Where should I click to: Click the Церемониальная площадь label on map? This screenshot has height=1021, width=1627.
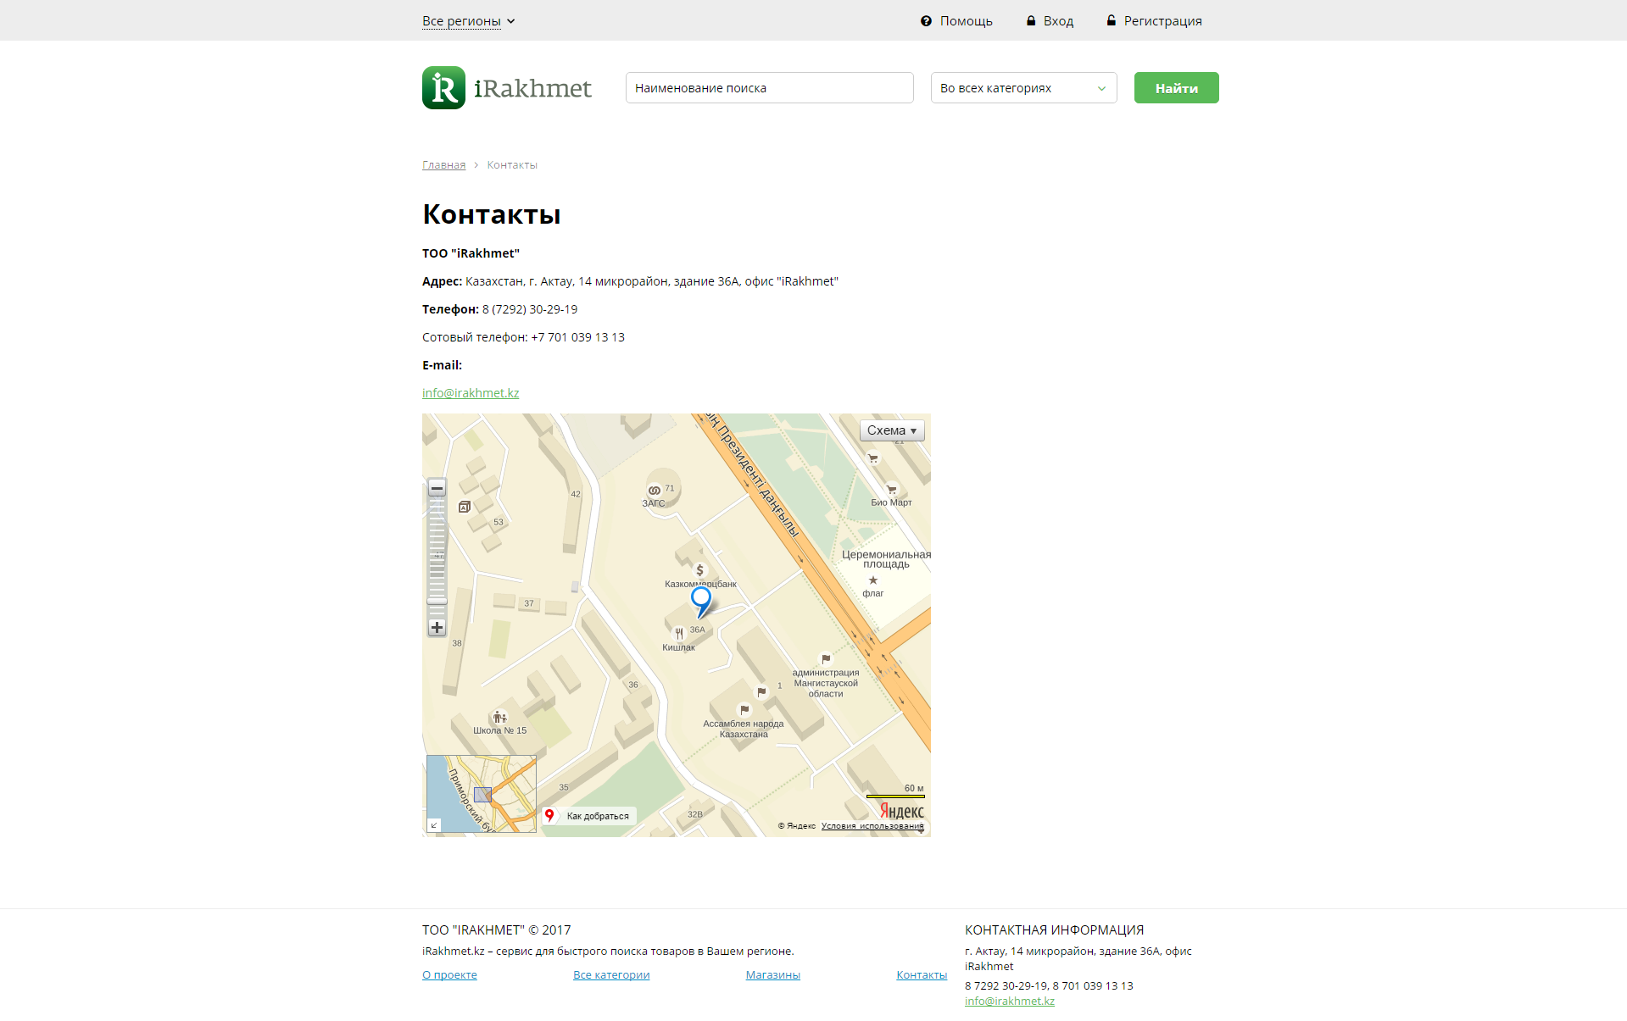886,559
